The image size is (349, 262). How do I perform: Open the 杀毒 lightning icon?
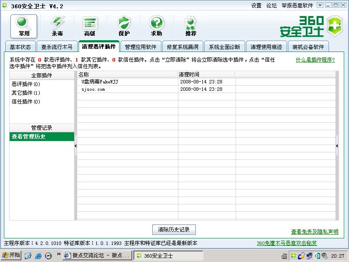[x=58, y=26]
